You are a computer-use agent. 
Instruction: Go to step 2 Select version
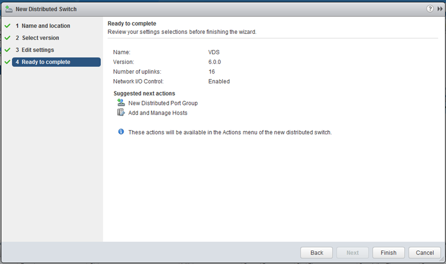(x=37, y=38)
